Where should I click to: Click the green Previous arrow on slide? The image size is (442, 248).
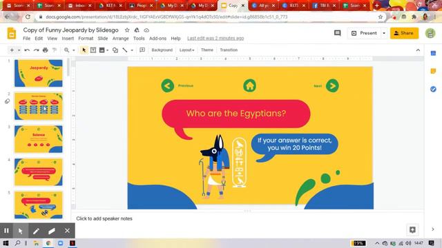(167, 85)
